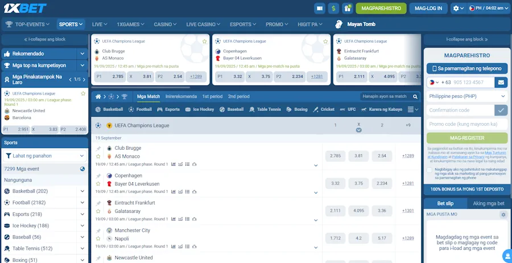Select Karera ng Kabayo sport filter
Viewport: 512px width, 263px height.
382,109
